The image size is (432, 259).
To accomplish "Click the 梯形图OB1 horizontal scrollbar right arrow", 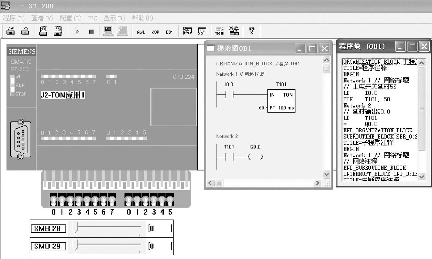I will (317, 183).
